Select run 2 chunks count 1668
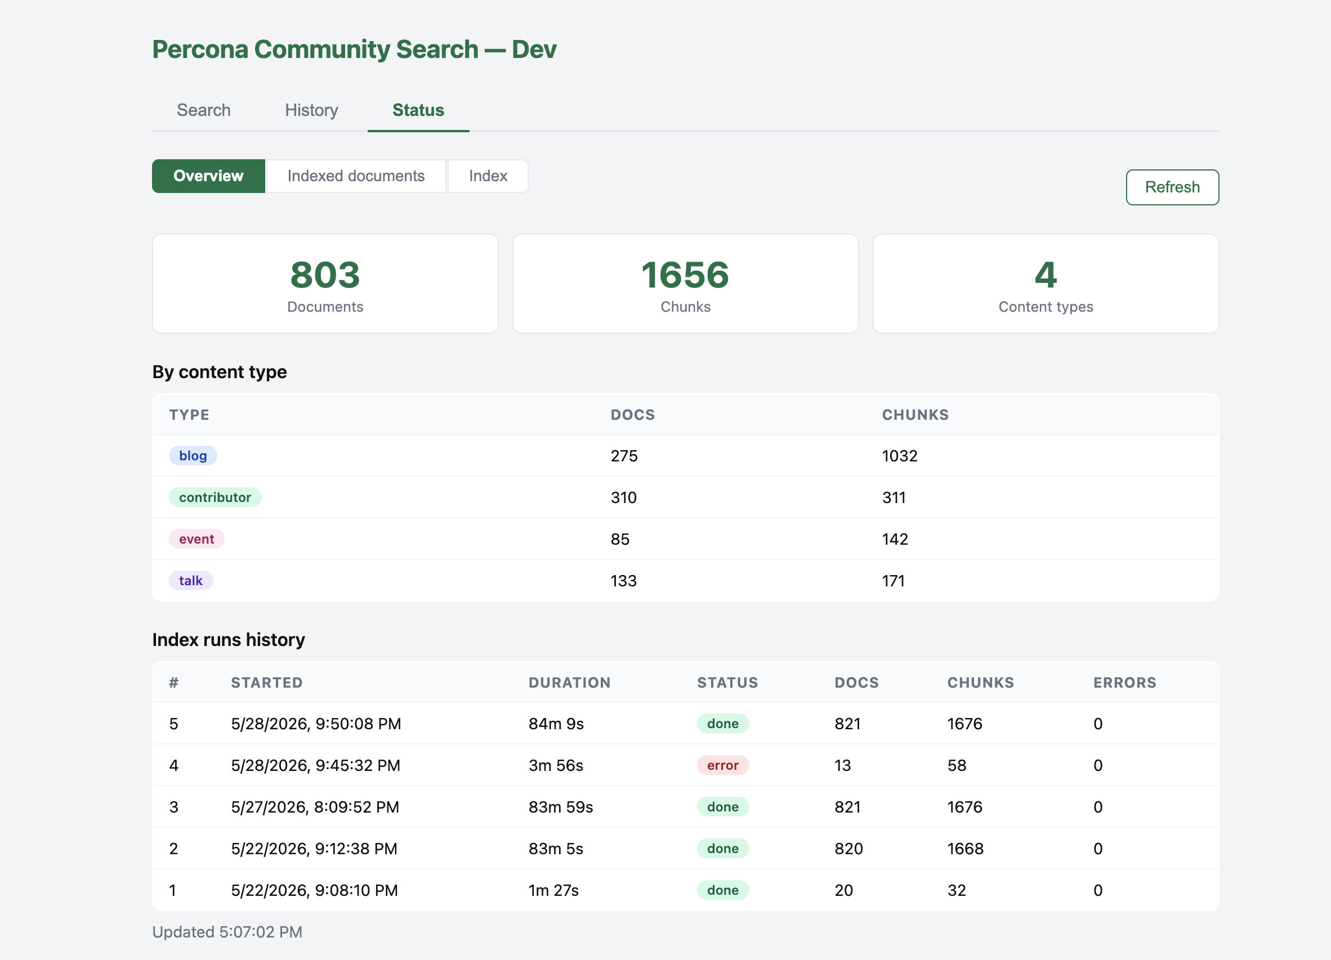1331x960 pixels. [966, 849]
